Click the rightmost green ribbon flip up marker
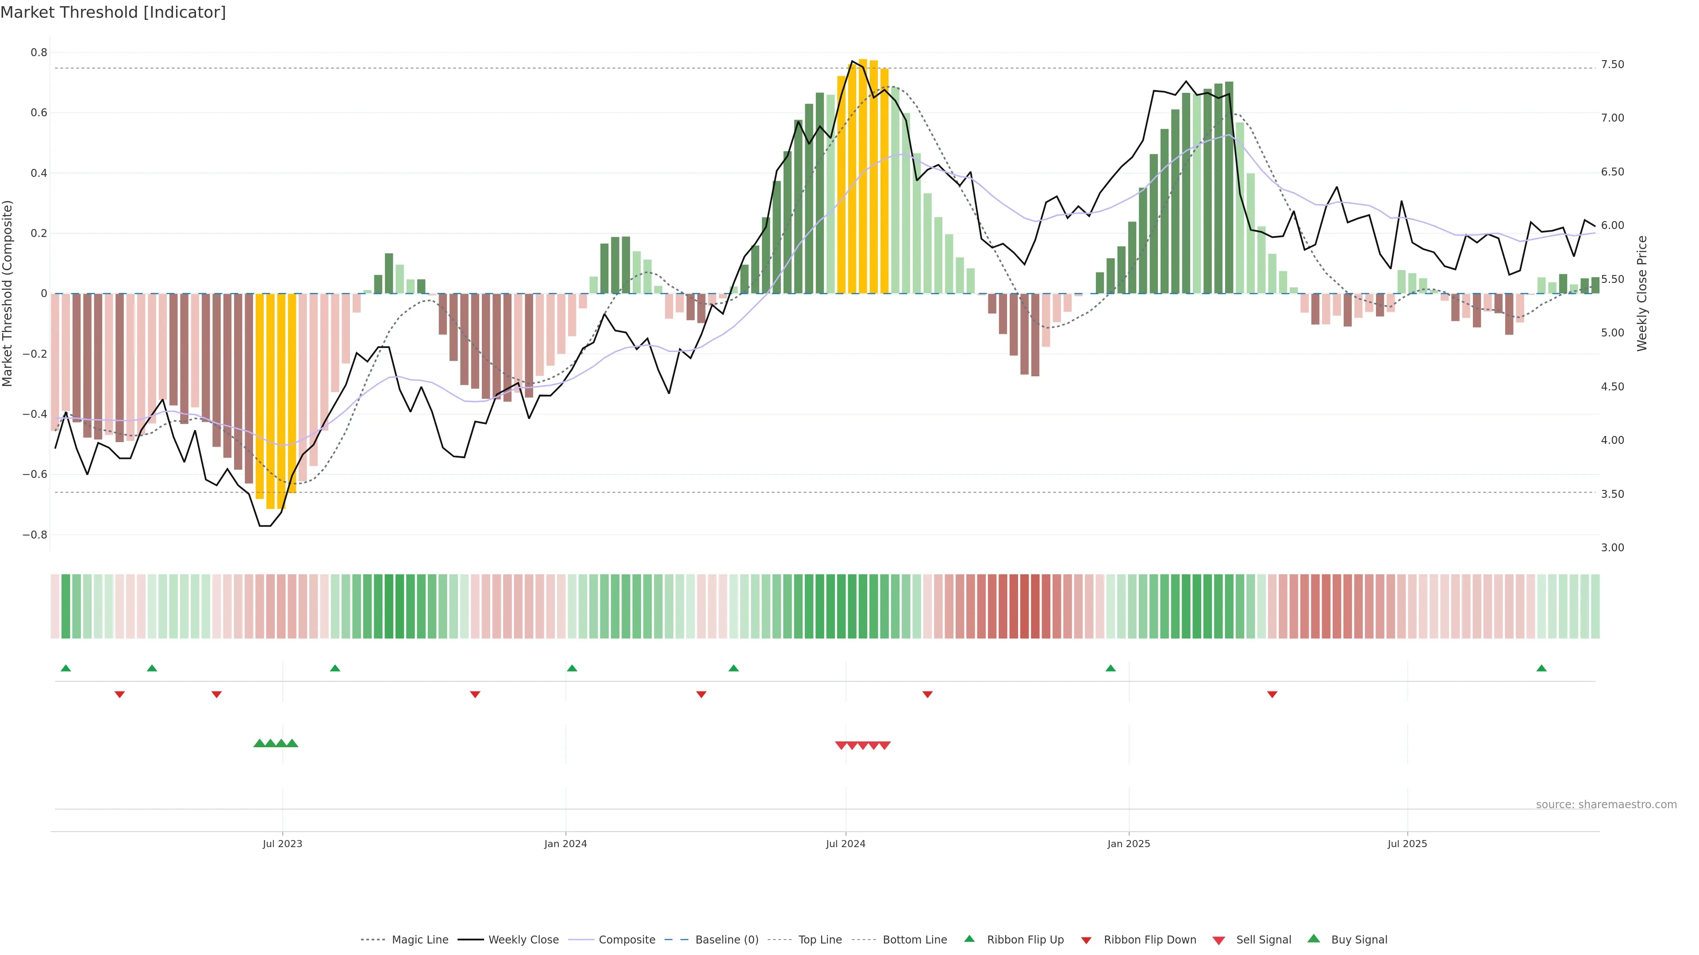 1541,668
